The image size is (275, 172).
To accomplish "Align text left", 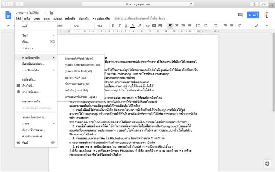I will pos(170,26).
